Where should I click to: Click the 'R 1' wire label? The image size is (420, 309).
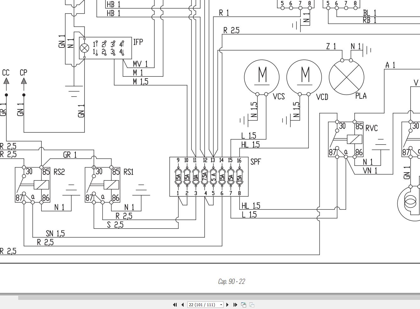tap(224, 13)
